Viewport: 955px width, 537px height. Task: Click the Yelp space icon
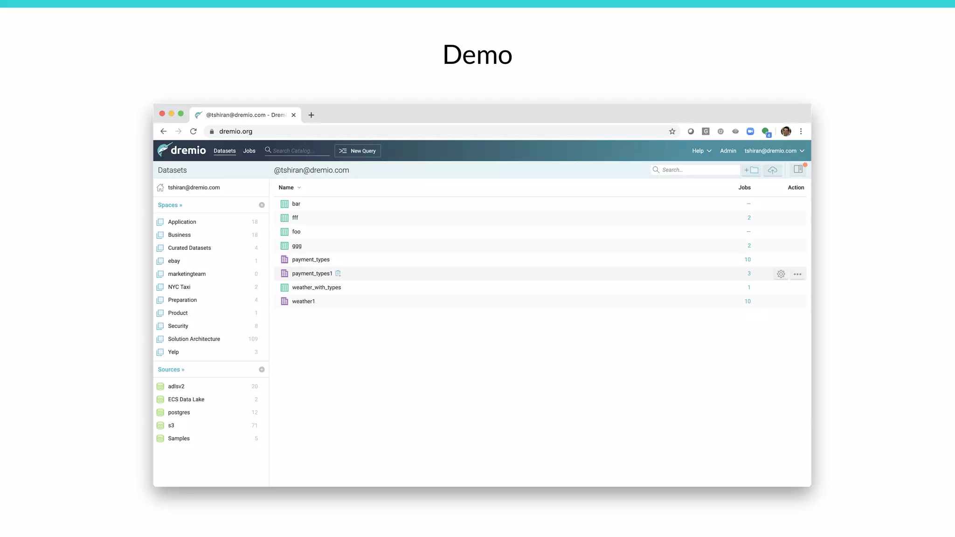pos(160,352)
